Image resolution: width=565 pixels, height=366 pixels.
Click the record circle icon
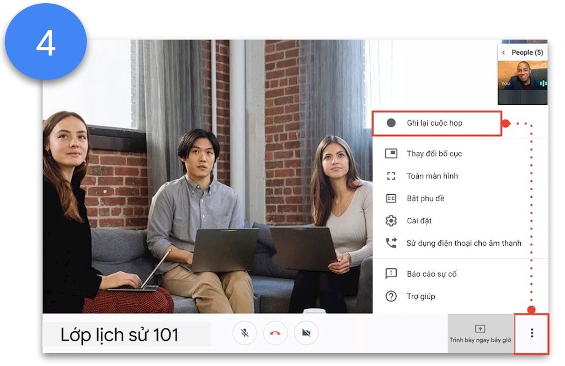click(x=391, y=123)
